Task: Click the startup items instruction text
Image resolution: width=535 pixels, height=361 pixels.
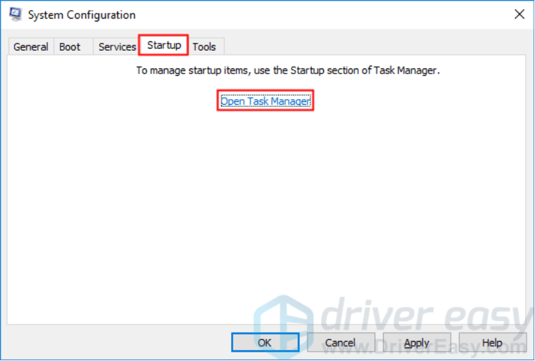Action: 288,71
